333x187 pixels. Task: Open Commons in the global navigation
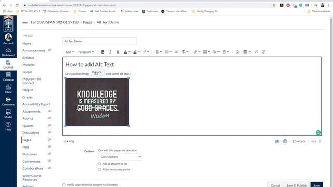8,102
